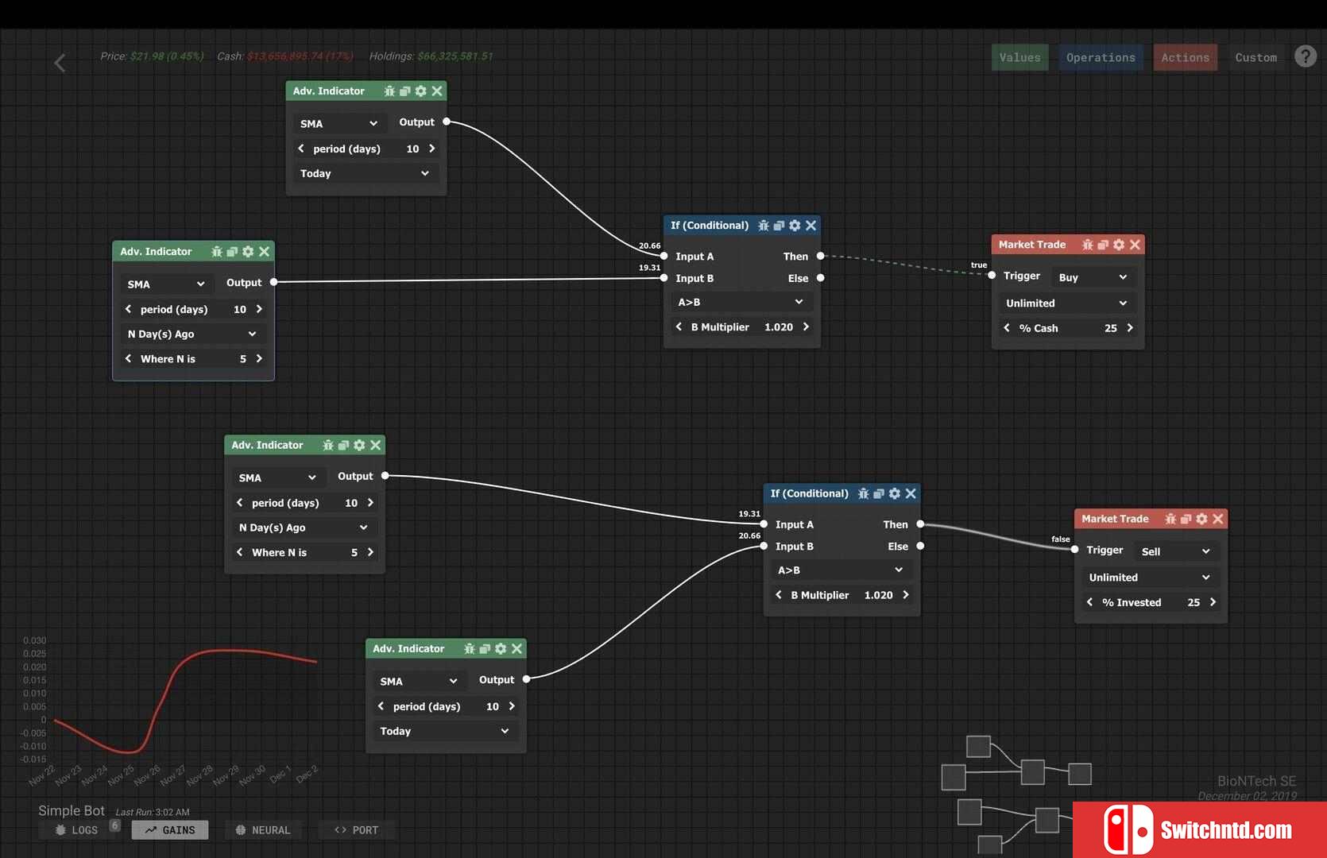Delete the Buy Market Trade node with X

pos(1135,245)
